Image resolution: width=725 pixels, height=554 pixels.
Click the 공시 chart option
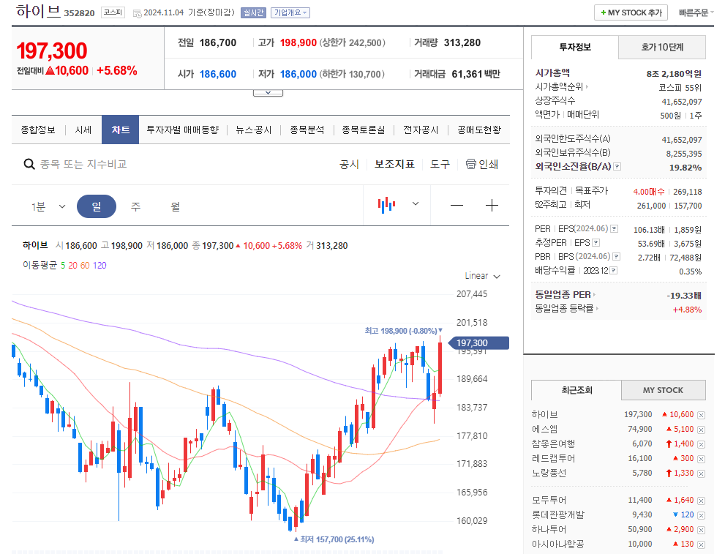click(349, 164)
